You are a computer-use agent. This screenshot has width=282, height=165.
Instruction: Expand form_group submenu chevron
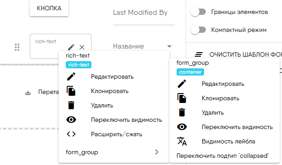click(x=157, y=152)
